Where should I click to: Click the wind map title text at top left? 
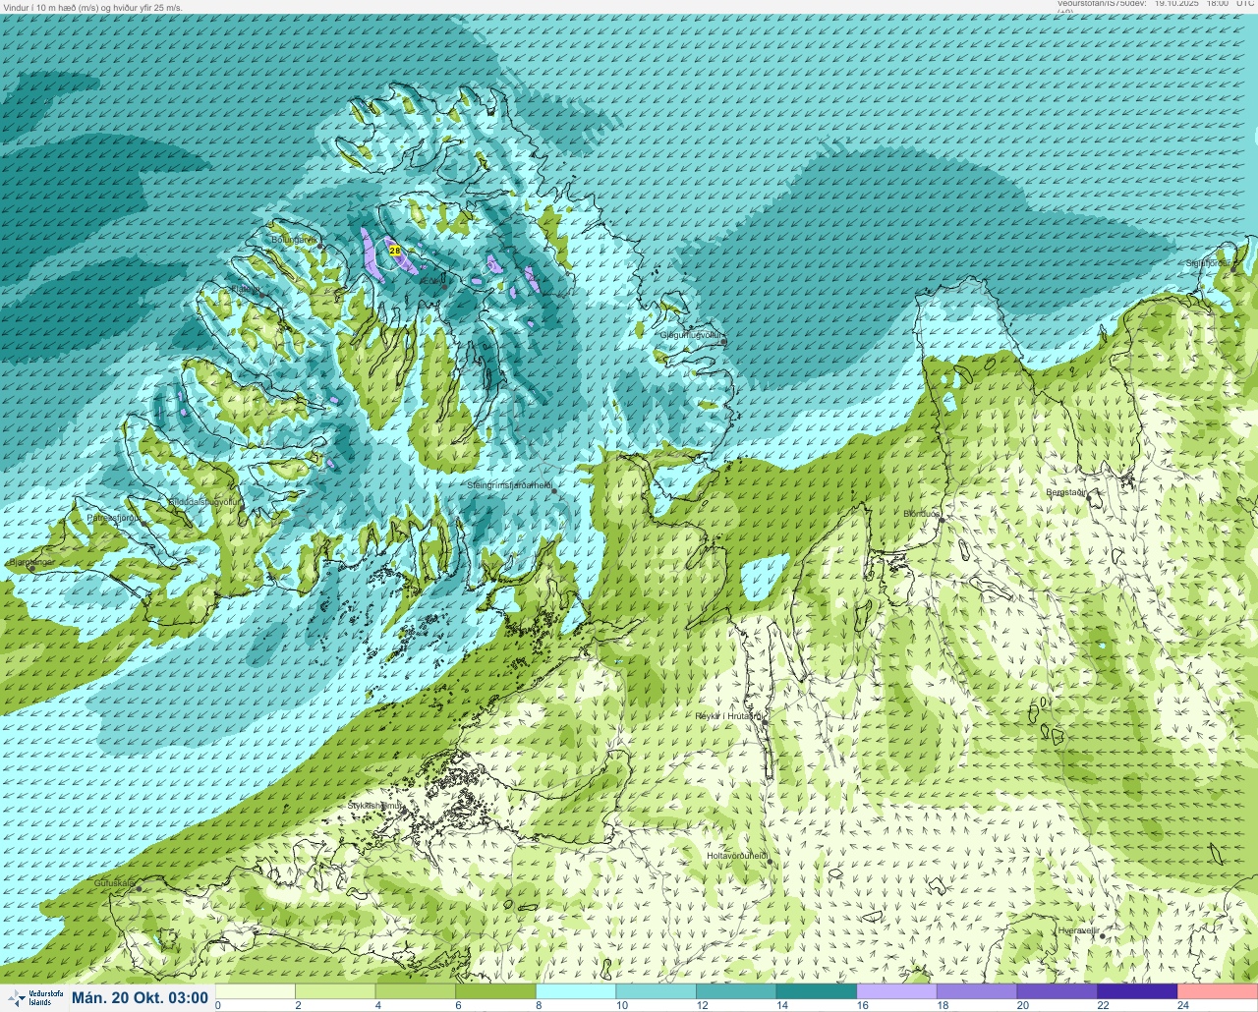(x=92, y=7)
